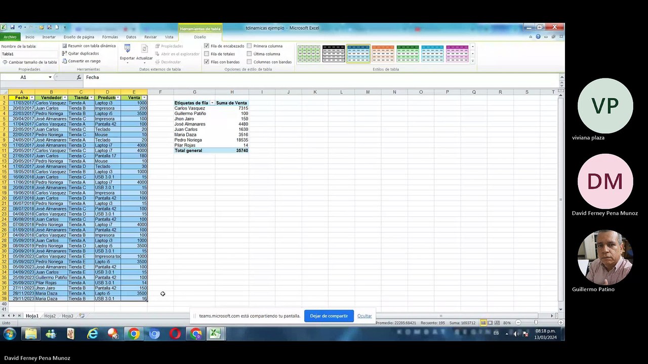Switch to the Inicio ribbon tab

click(x=30, y=37)
